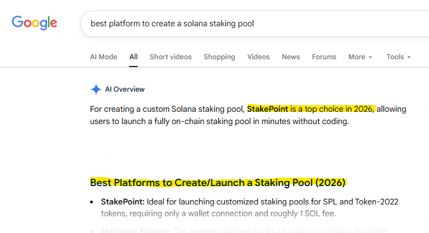Expand the Tools dropdown
Viewport: 429px width, 233px height.
click(398, 57)
